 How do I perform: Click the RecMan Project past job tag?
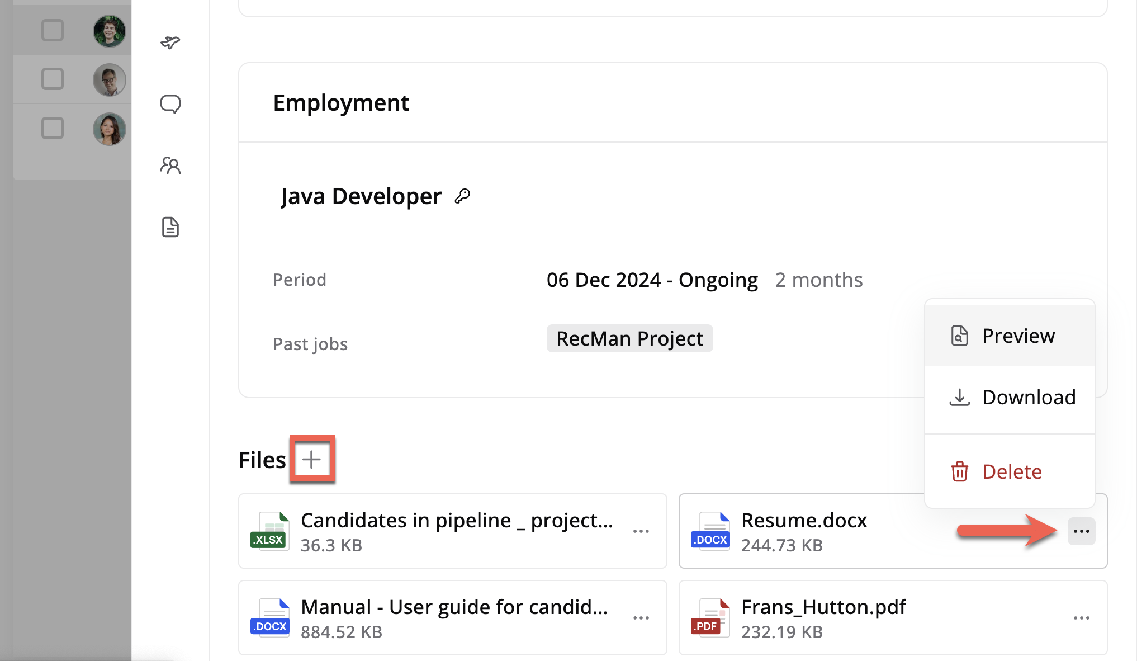(629, 338)
